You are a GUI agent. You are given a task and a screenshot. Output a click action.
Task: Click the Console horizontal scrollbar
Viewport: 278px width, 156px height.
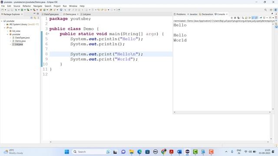(222, 112)
